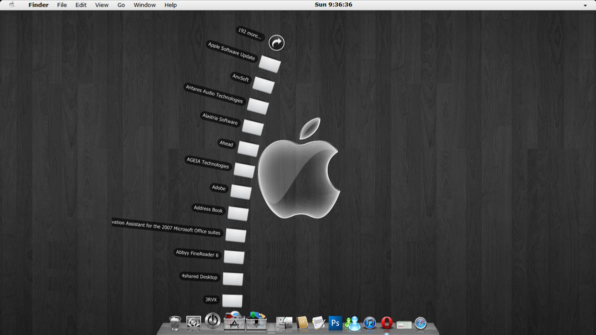Launch the Opera browser icon
This screenshot has width=596, height=335.
click(x=387, y=323)
